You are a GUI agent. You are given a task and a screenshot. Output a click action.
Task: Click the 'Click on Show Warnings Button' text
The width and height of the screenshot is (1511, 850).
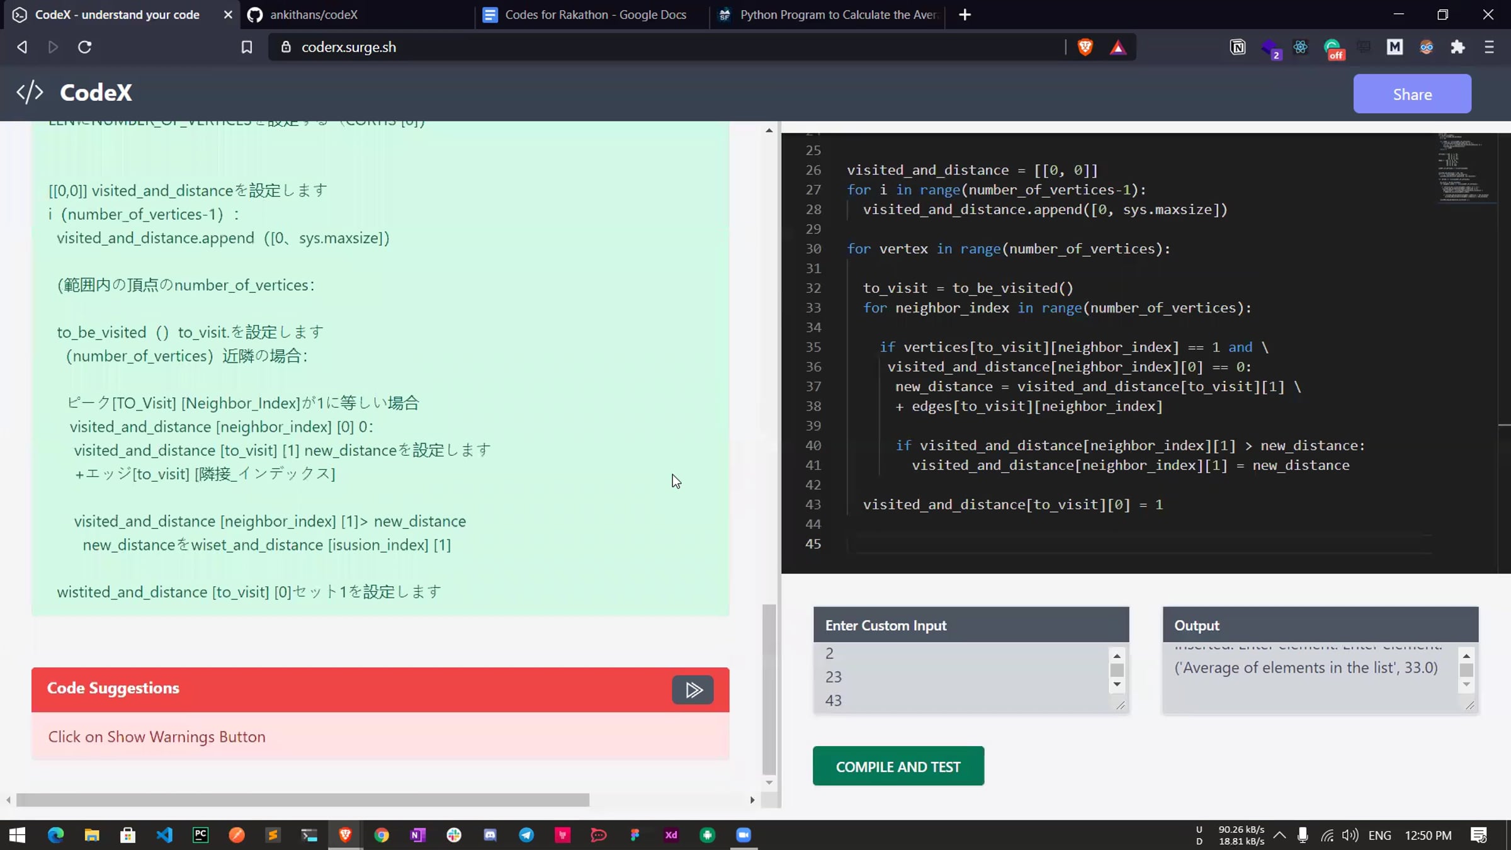click(x=157, y=737)
